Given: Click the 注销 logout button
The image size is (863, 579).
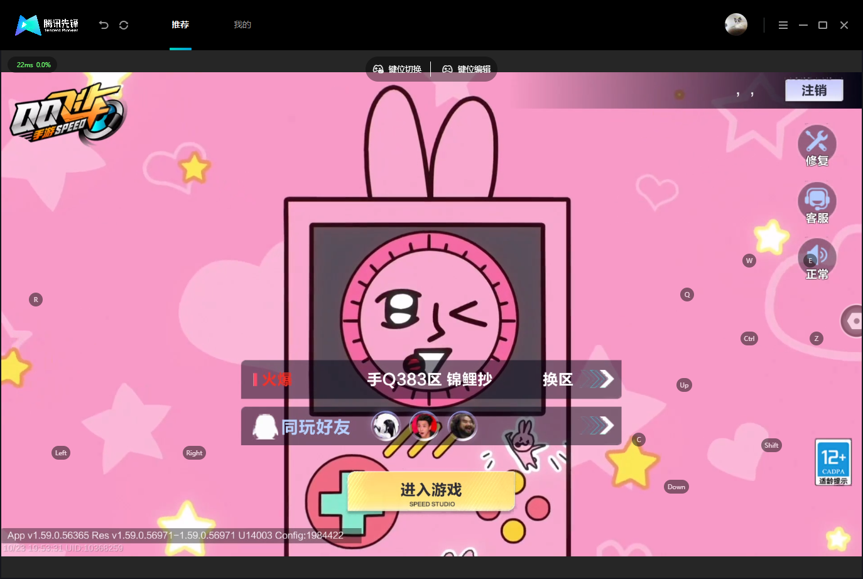Looking at the screenshot, I should (x=814, y=90).
